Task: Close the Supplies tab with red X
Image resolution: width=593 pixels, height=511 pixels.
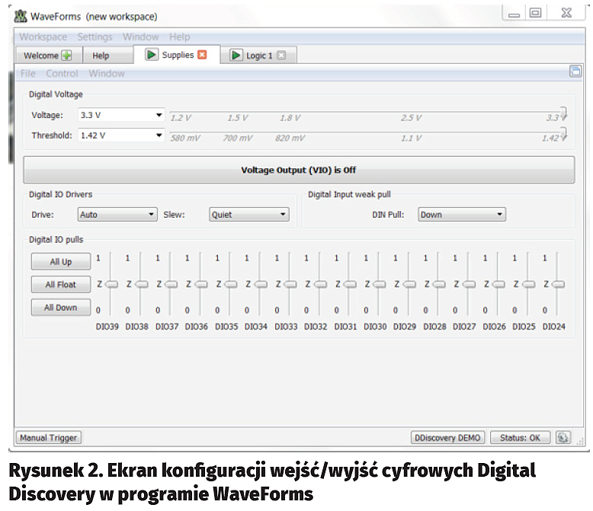Action: click(202, 55)
